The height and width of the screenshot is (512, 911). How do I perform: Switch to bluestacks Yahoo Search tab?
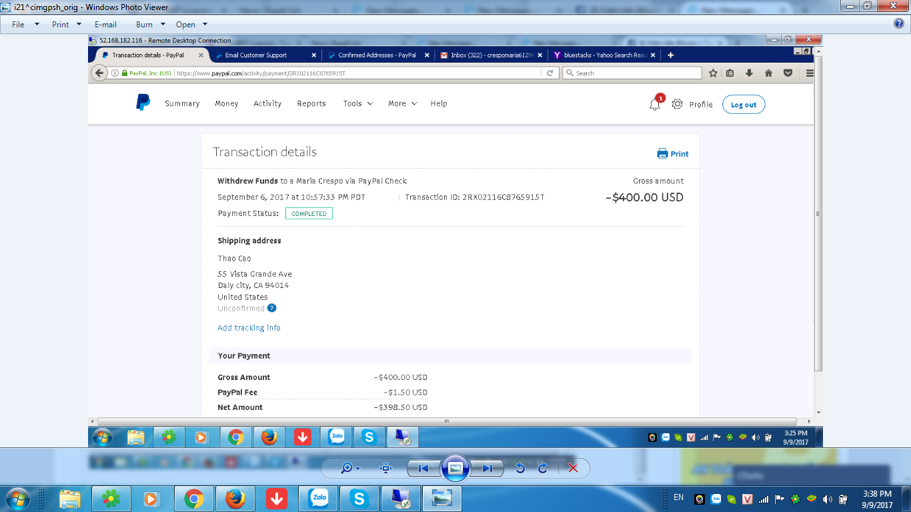click(604, 55)
